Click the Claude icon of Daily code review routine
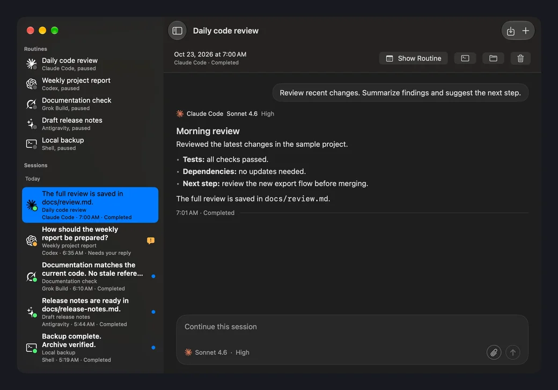 tap(31, 64)
